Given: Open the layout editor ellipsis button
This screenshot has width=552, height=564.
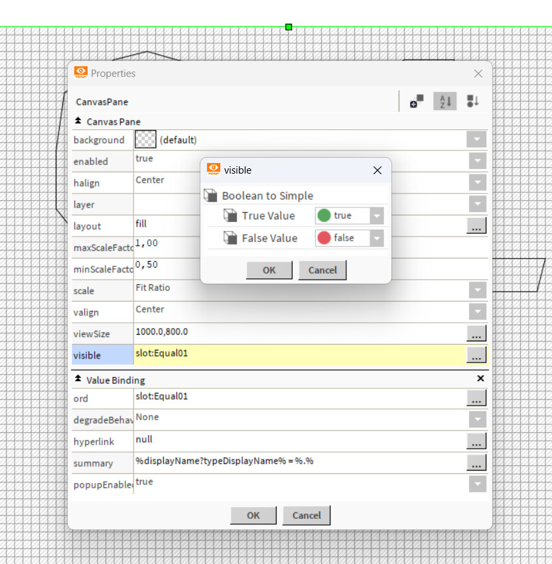Looking at the screenshot, I should (x=476, y=225).
